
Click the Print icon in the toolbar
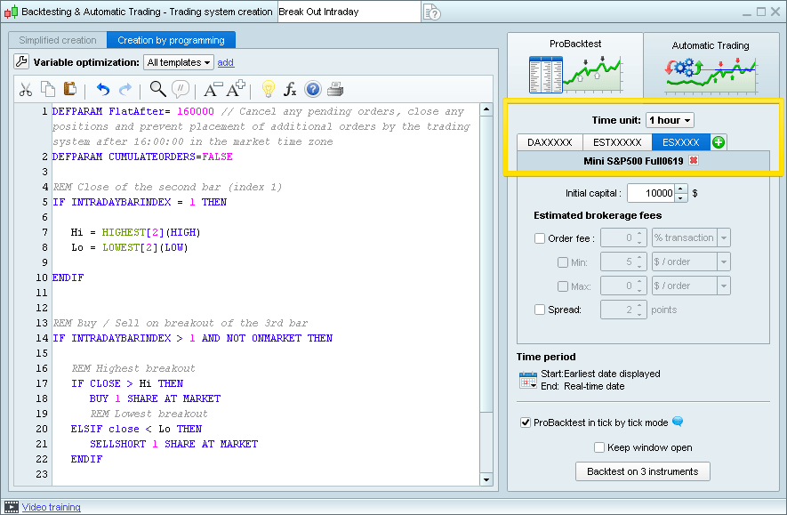tap(336, 89)
